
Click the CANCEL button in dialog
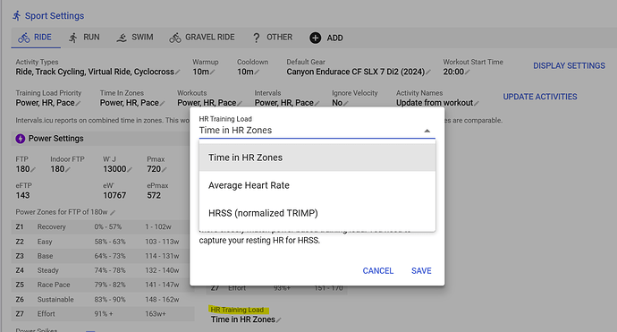pyautogui.click(x=377, y=270)
